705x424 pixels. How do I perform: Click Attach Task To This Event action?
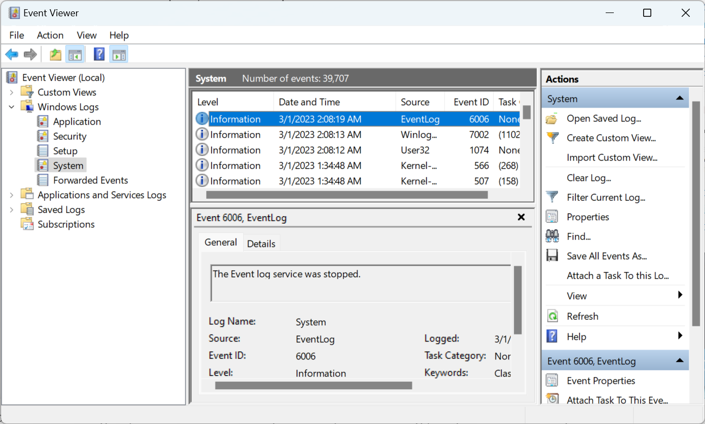617,400
